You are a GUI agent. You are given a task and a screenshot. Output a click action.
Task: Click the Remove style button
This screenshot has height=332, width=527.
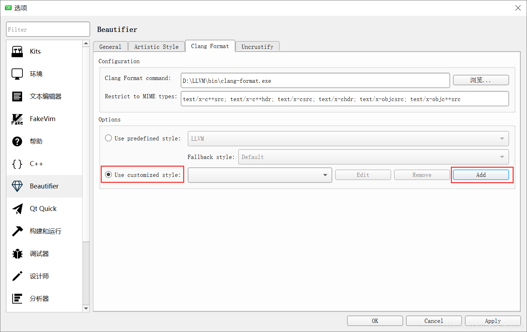tap(422, 175)
